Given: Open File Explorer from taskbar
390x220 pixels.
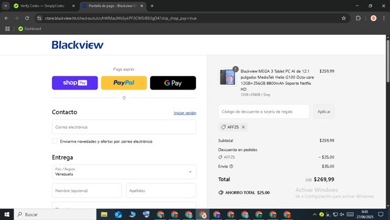Looking at the screenshot, I should [x=104, y=215].
